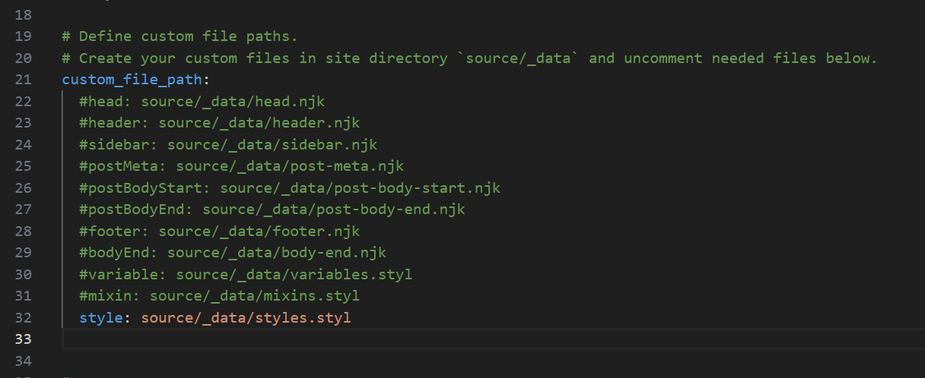Click line number 32 in the gutter
The height and width of the screenshot is (378, 925).
(23, 317)
